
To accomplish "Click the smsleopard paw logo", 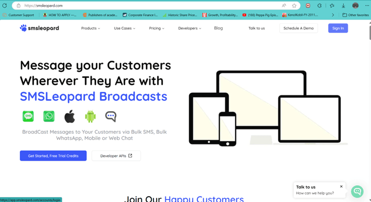I will pos(23,28).
